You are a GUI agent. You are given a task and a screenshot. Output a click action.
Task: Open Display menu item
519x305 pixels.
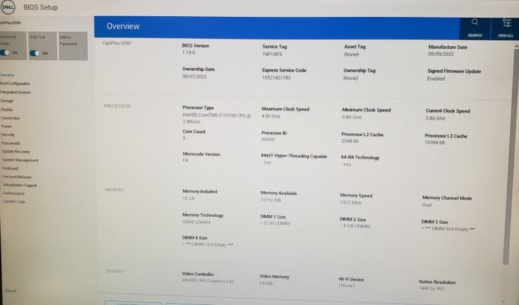tap(6, 109)
